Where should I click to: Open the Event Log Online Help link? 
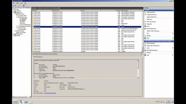pyautogui.click(x=50, y=93)
